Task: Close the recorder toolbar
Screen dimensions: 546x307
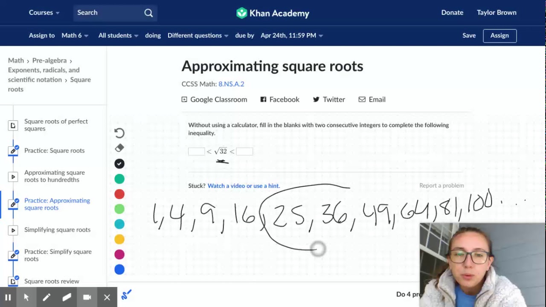Action: tap(107, 298)
